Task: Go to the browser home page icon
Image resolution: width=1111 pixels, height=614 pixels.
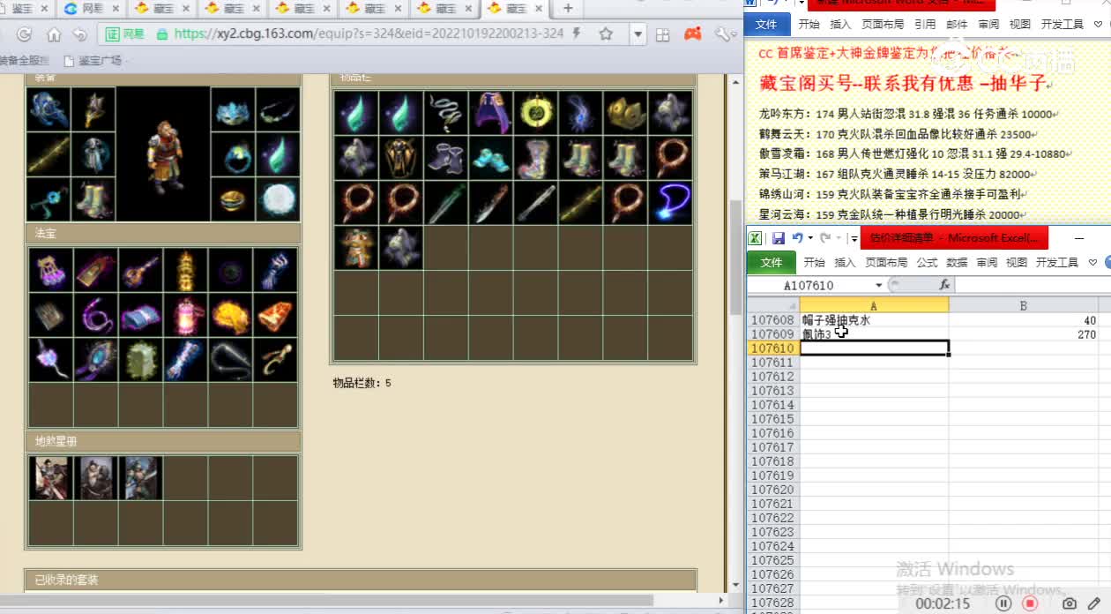Action: coord(53,34)
